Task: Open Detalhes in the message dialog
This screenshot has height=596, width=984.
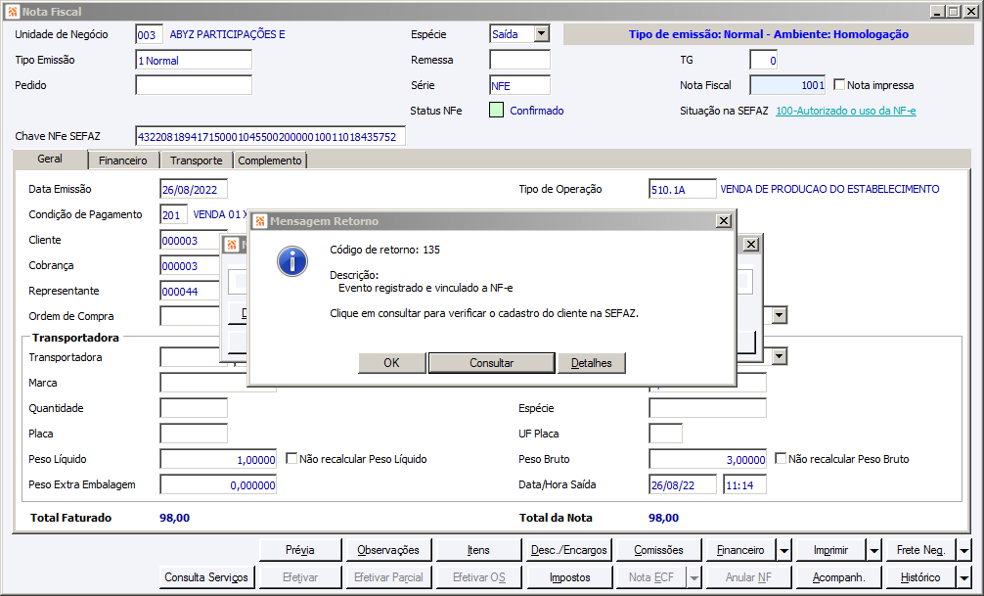Action: tap(591, 363)
